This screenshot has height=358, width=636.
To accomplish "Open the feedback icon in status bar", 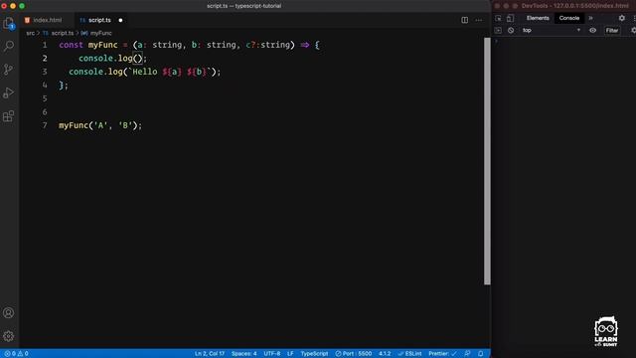I will pyautogui.click(x=467, y=354).
